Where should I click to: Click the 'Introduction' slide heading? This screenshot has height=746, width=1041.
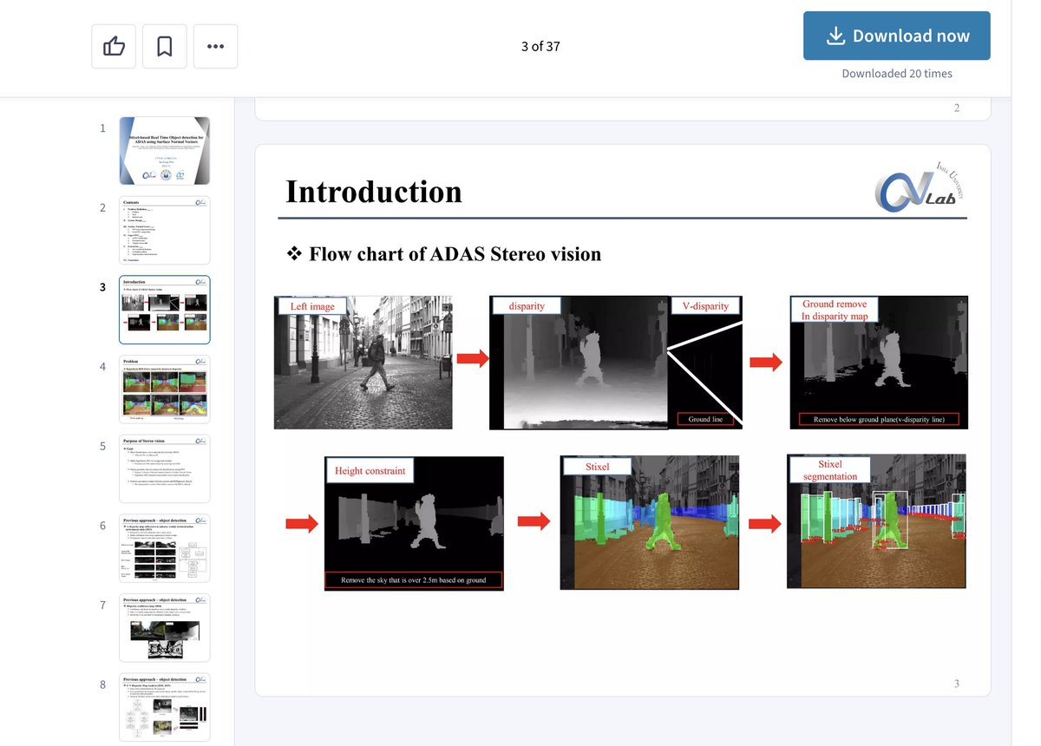pos(374,191)
